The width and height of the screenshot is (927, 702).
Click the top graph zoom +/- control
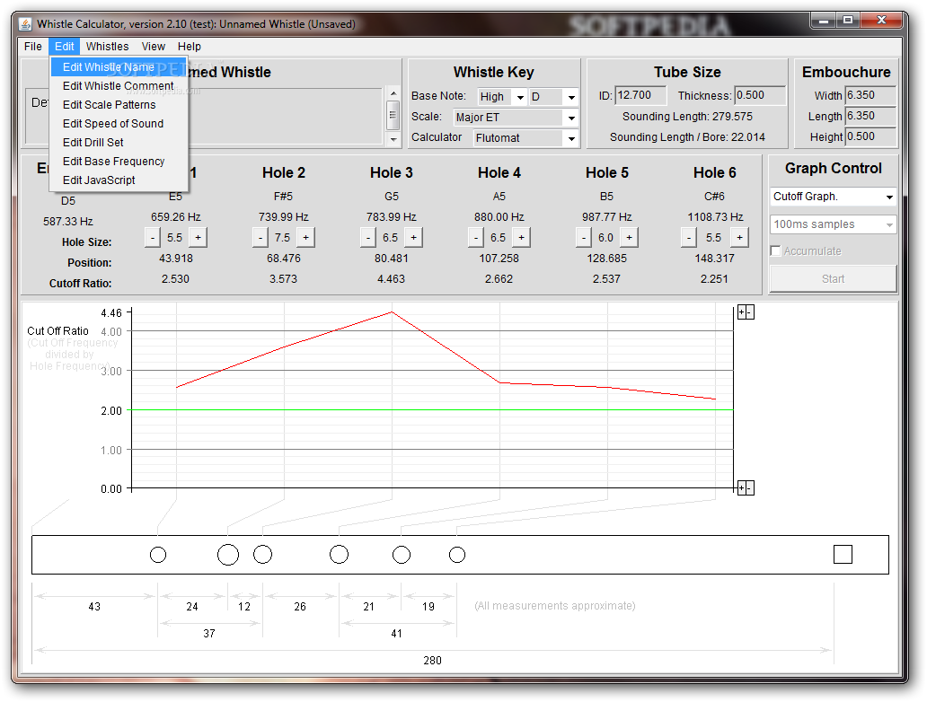click(746, 312)
